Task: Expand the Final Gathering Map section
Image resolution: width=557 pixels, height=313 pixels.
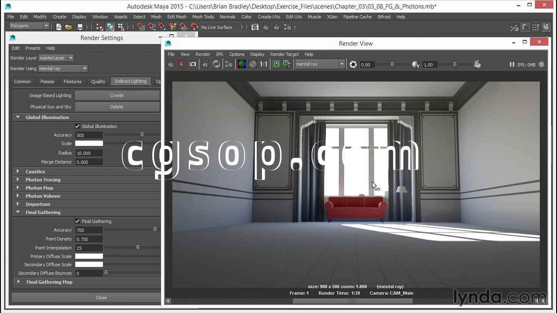Action: pos(19,282)
